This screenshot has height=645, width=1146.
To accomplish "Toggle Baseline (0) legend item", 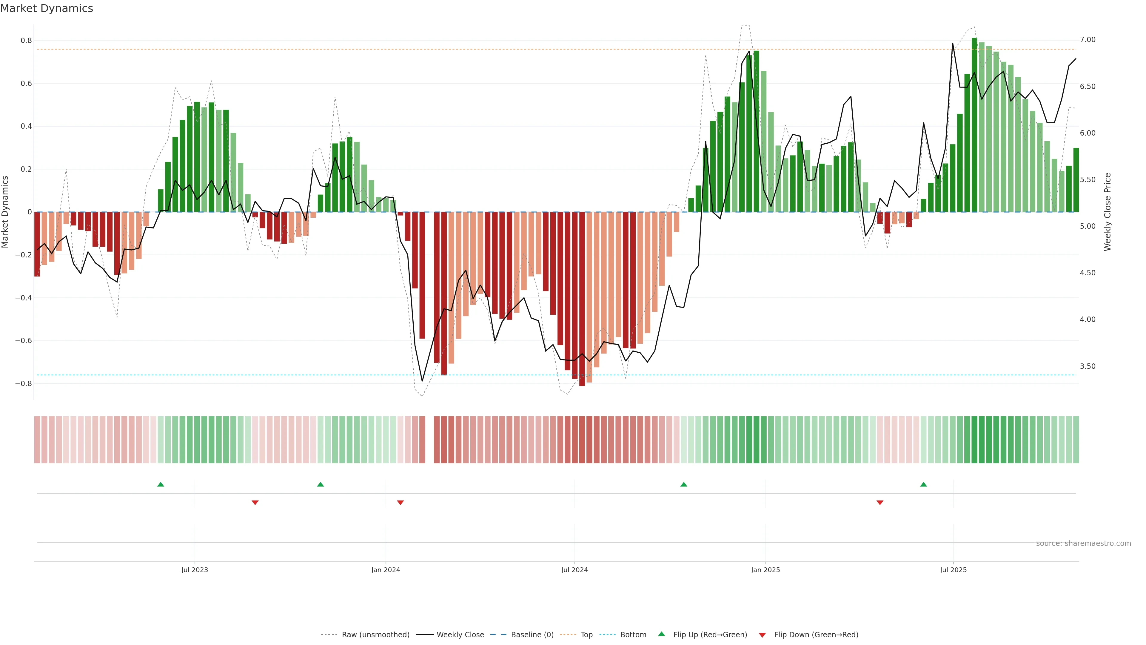I will point(532,635).
